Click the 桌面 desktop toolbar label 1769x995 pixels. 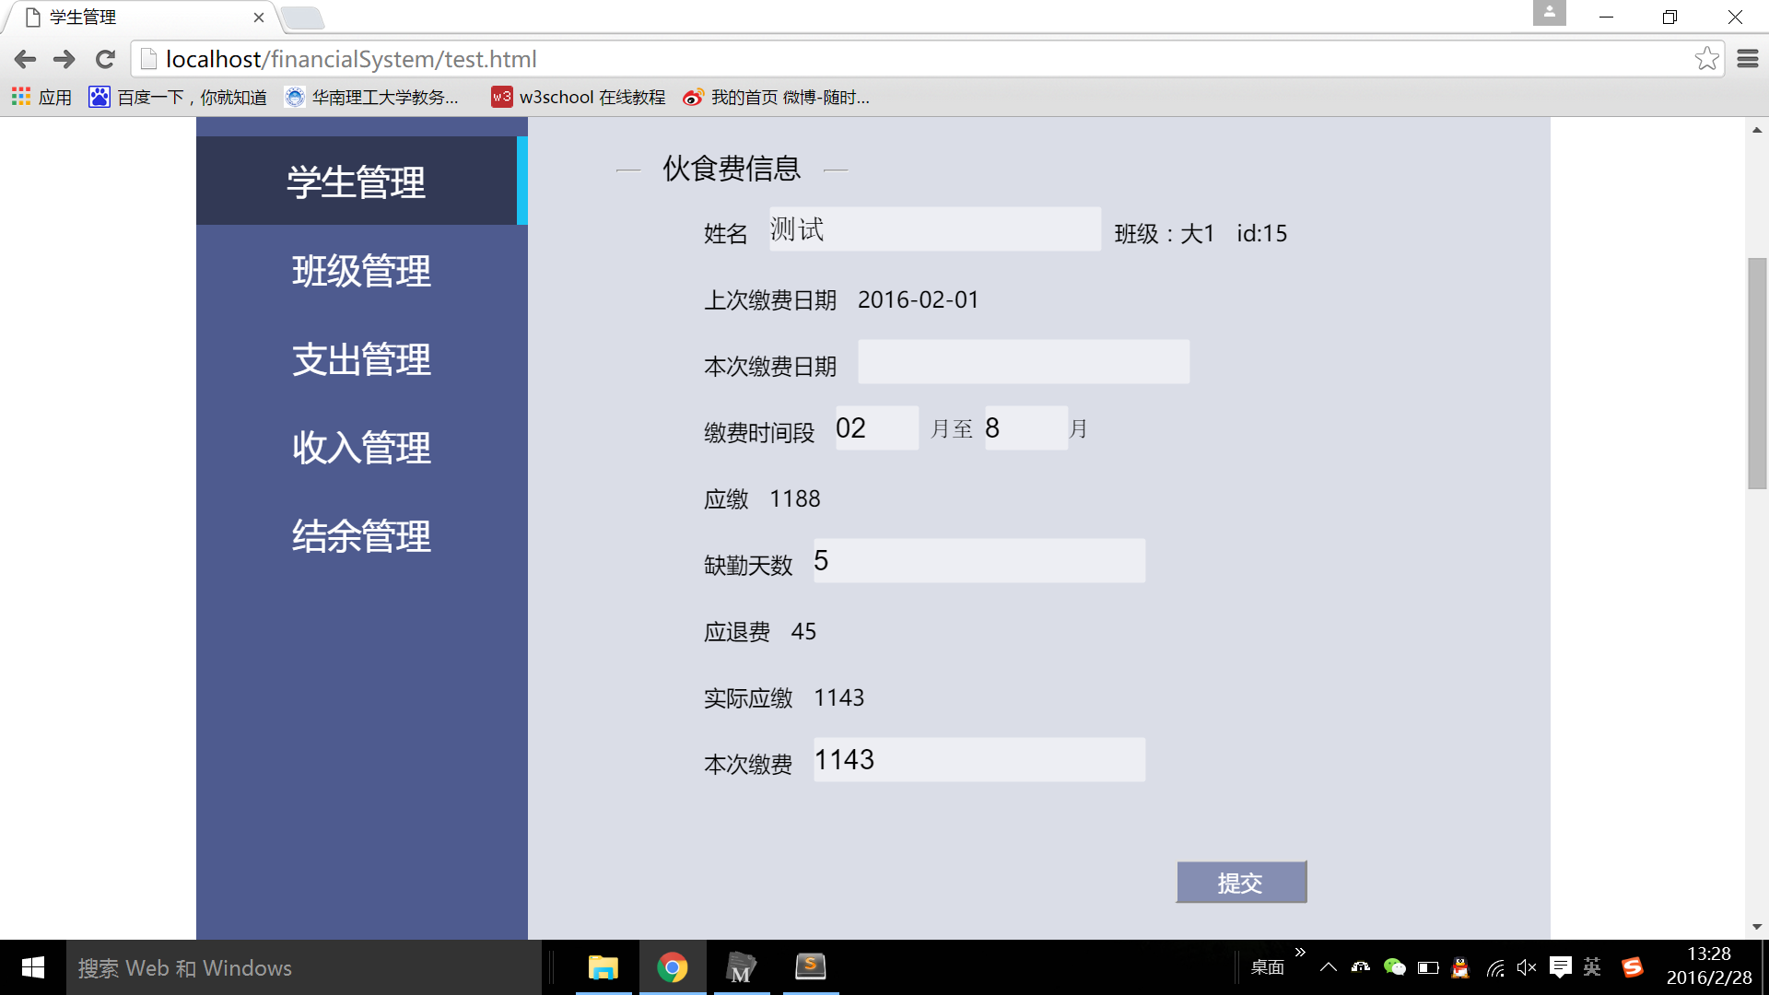point(1267,967)
